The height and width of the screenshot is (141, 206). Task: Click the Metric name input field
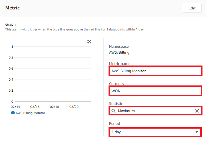point(156,71)
